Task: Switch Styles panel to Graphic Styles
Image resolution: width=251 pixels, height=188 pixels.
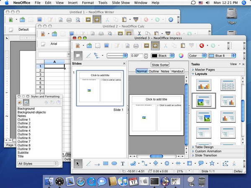Action: 19,102
